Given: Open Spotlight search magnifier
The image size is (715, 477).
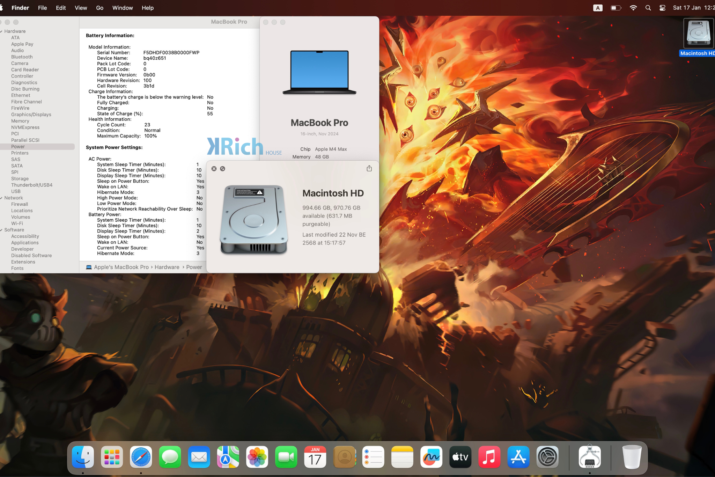Looking at the screenshot, I should click(x=648, y=8).
